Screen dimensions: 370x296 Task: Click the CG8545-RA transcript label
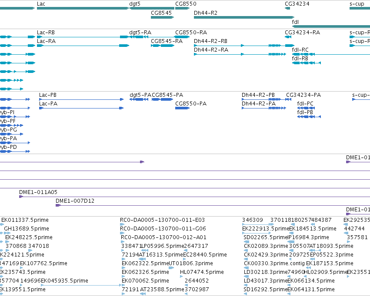coord(167,41)
